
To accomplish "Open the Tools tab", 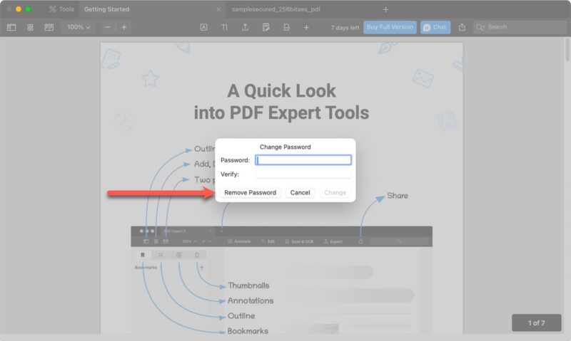I will 61,9.
